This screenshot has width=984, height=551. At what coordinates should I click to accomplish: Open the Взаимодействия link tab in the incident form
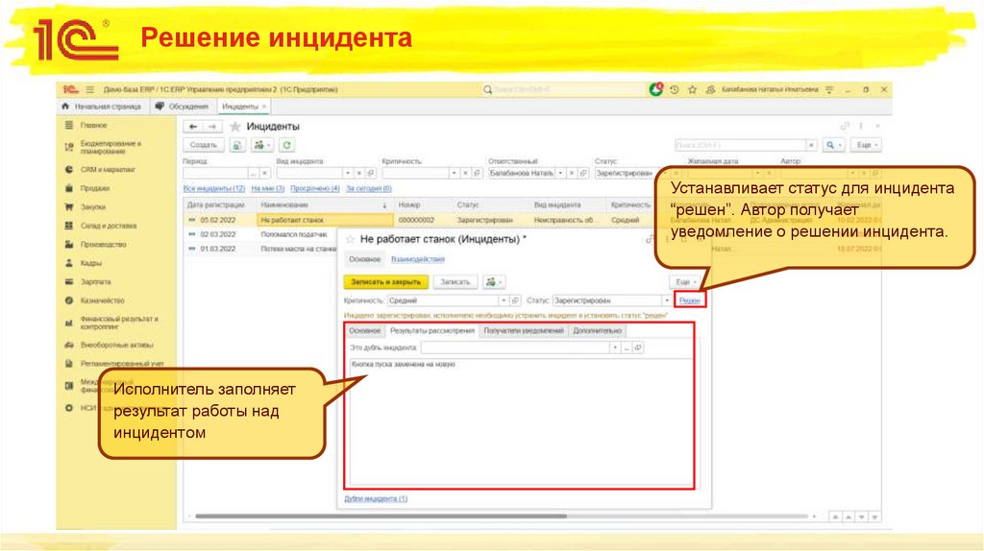pos(418,259)
